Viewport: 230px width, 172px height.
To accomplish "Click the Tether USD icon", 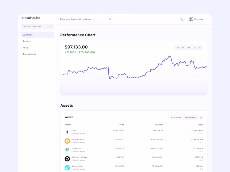I will [67, 150].
